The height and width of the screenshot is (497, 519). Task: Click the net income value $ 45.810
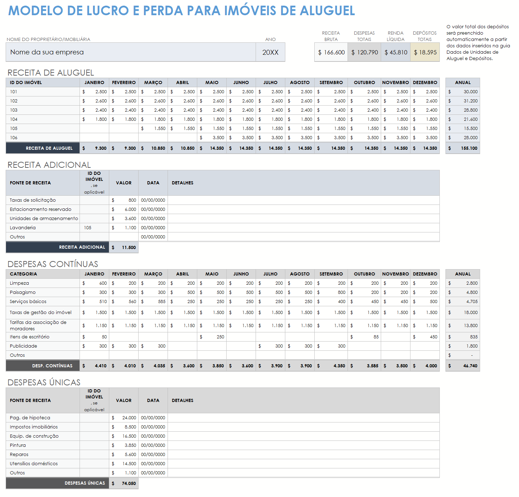[396, 52]
